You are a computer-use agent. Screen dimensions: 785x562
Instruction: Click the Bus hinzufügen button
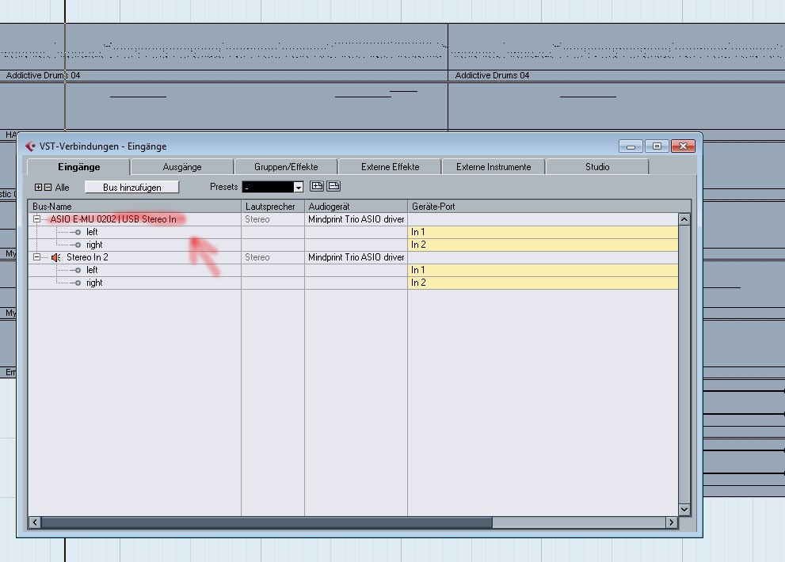point(131,187)
